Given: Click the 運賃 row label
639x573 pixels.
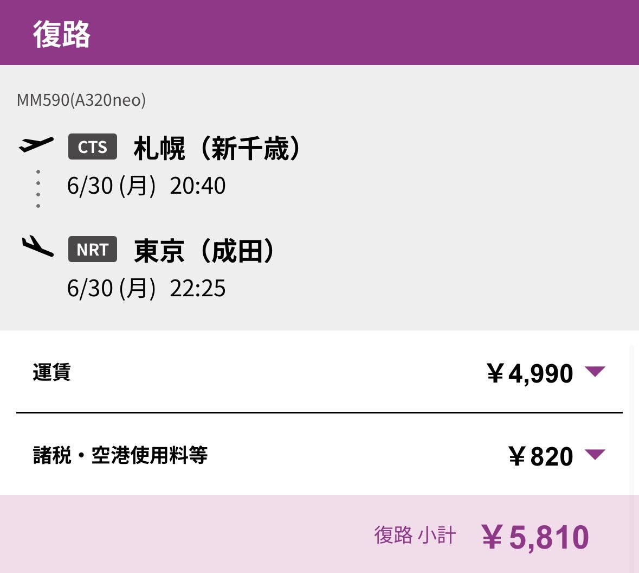Looking at the screenshot, I should coord(51,372).
